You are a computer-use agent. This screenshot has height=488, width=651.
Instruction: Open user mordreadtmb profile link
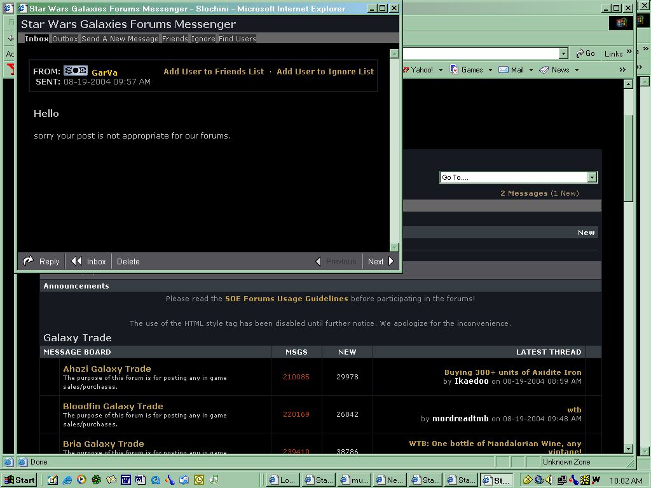tap(460, 418)
